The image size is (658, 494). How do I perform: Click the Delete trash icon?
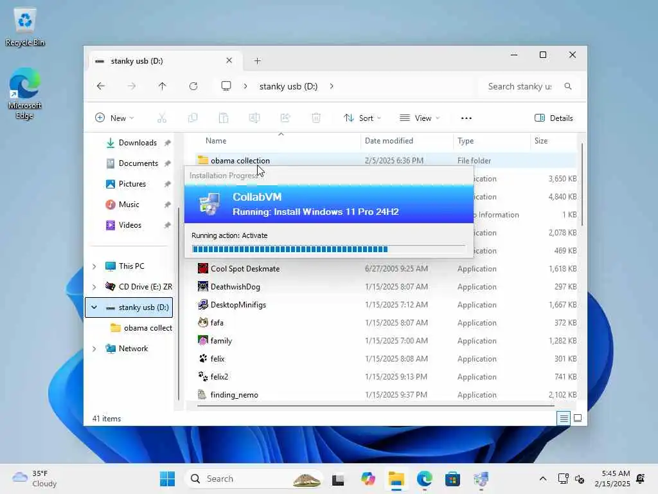click(316, 118)
